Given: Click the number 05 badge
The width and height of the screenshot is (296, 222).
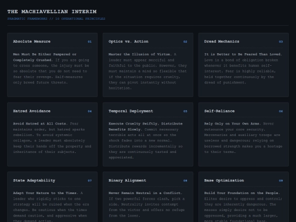Looking at the screenshot, I should pos(185,111).
